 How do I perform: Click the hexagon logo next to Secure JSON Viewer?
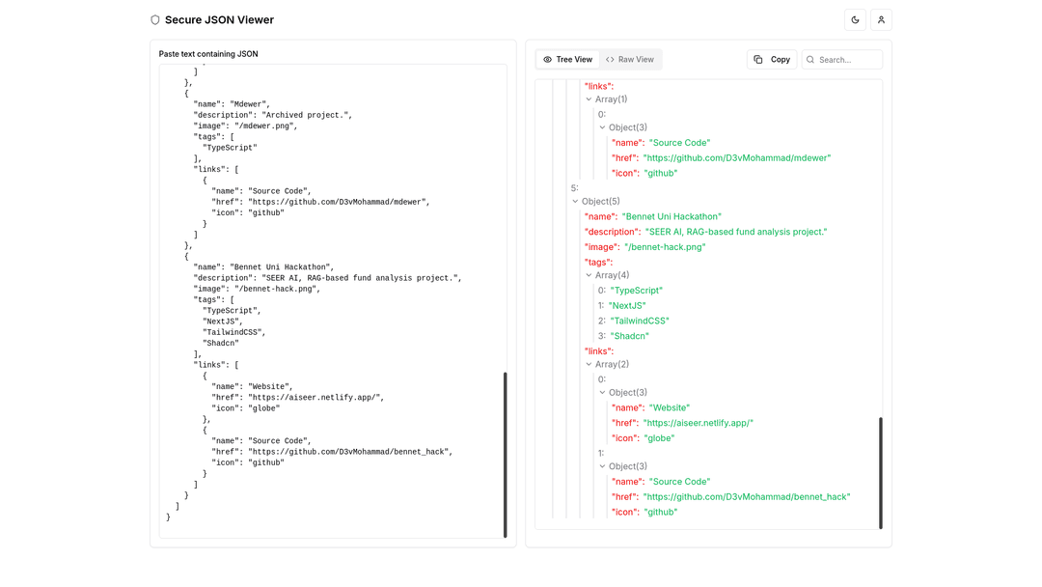pos(154,19)
